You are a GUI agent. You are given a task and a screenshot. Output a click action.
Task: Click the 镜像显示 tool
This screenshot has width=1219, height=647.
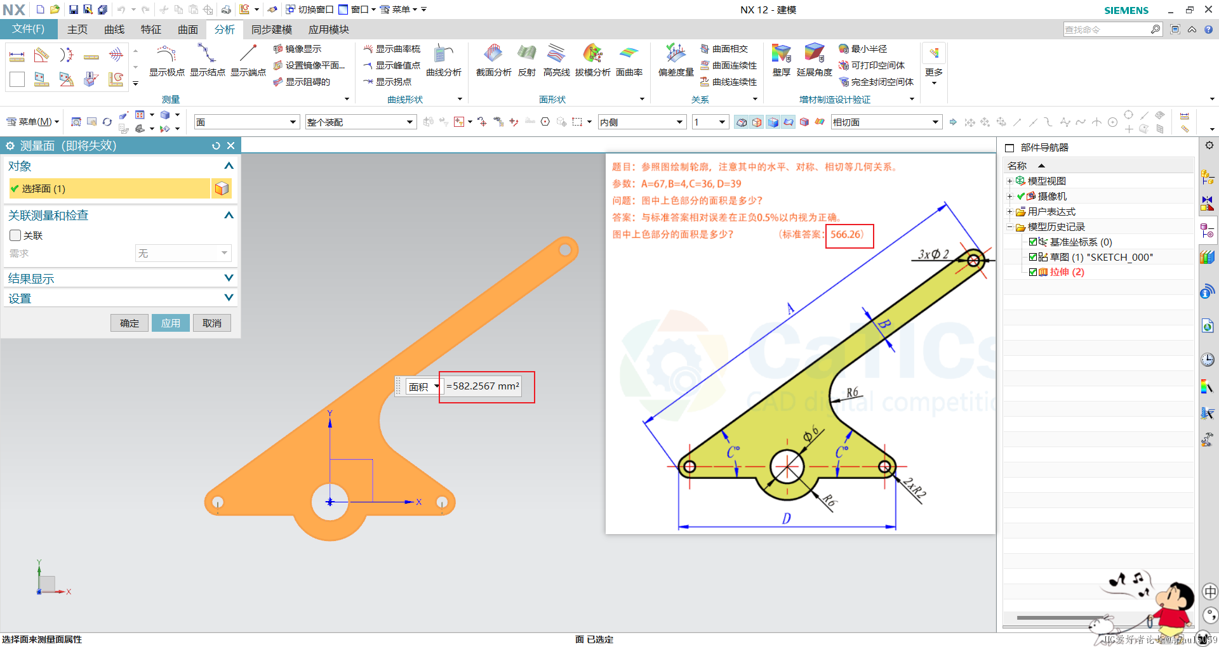297,49
